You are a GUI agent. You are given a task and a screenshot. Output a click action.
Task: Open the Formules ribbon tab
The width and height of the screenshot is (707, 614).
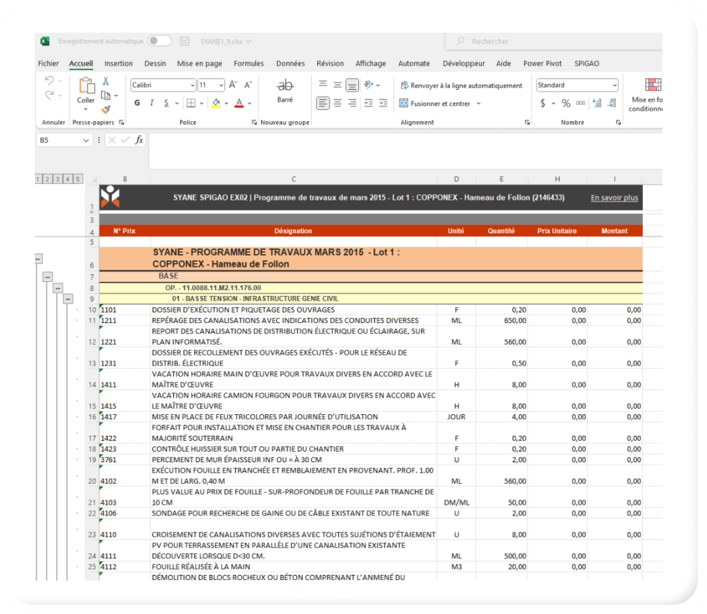(248, 63)
